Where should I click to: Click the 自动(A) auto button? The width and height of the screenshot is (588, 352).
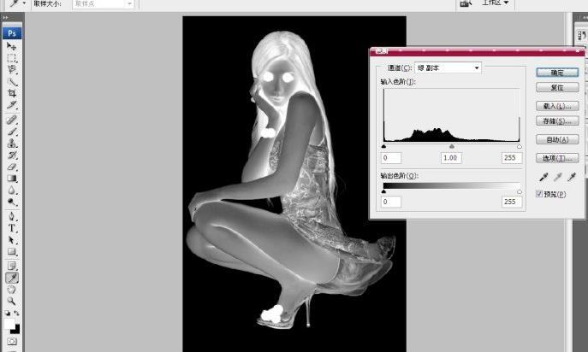(x=557, y=139)
